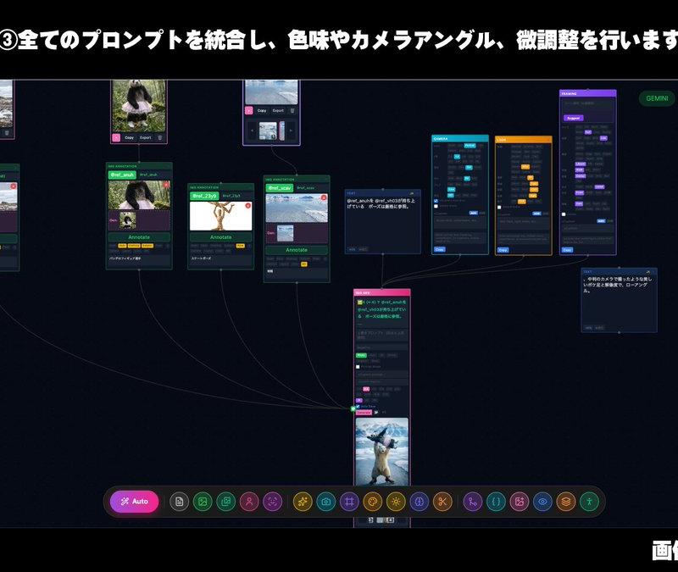Click the prompt input box in Framing node

tap(588, 103)
